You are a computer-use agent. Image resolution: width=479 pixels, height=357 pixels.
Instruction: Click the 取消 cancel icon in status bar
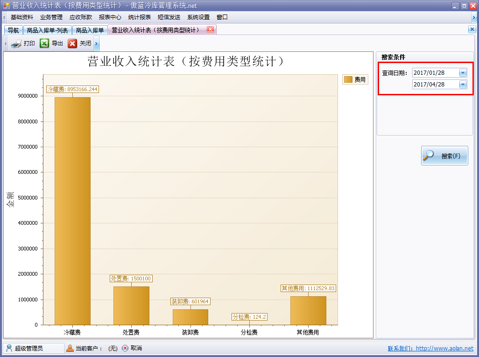pos(125,348)
